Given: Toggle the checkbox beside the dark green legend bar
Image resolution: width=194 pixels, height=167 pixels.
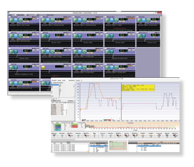Looking at the screenshot, I should point(54,126).
